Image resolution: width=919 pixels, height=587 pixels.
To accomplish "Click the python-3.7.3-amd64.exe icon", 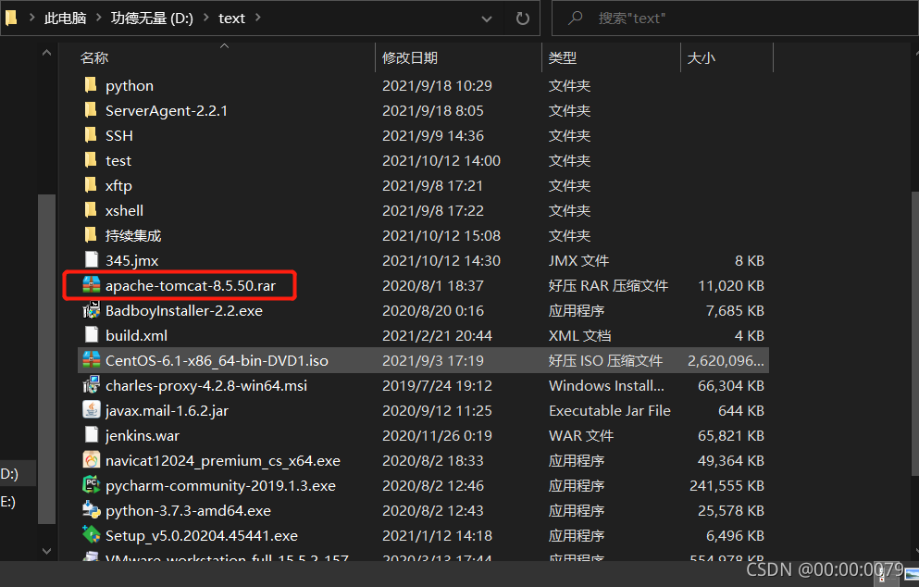I will (x=92, y=510).
